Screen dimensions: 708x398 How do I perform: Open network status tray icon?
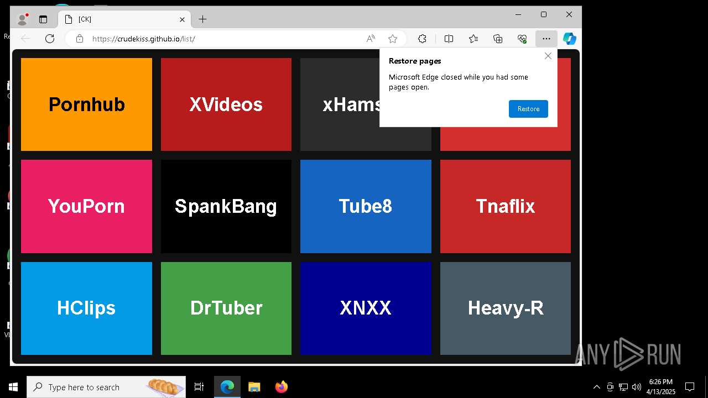(x=623, y=387)
